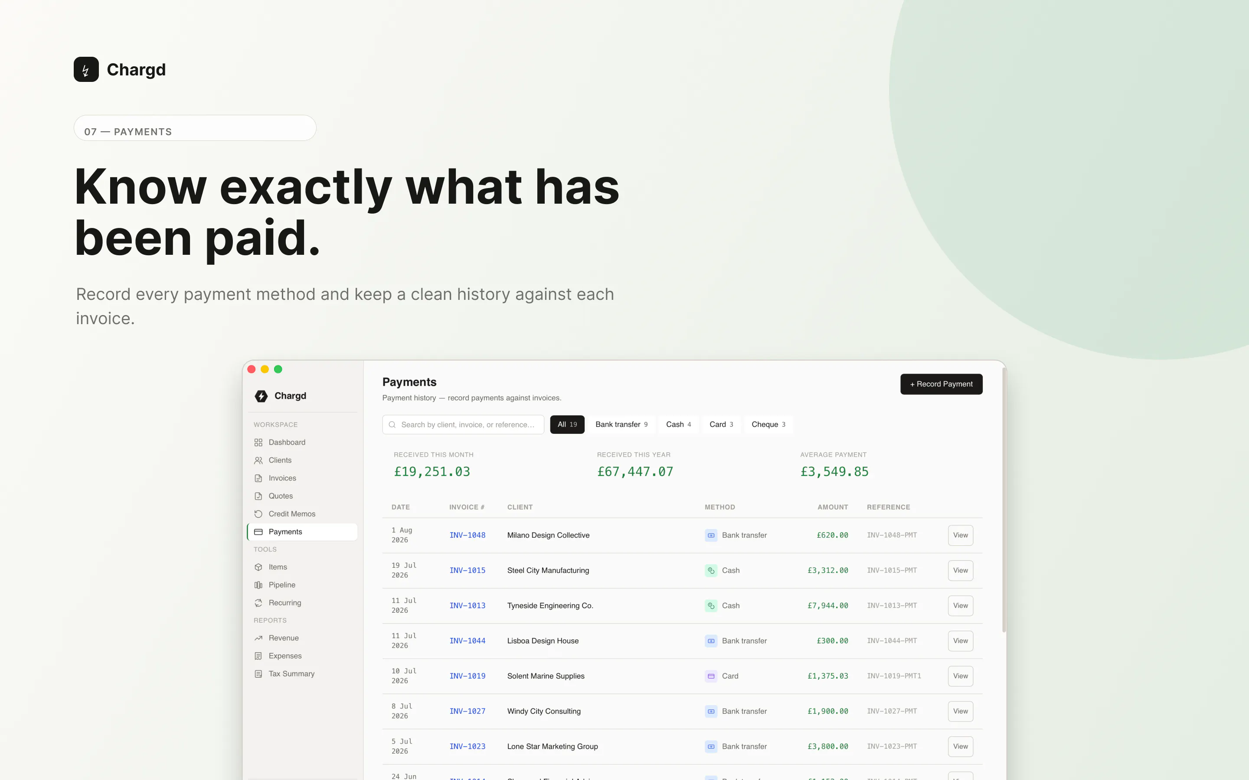Click the Chargd hexagon logo in the sidebar
This screenshot has height=780, width=1249.
261,396
